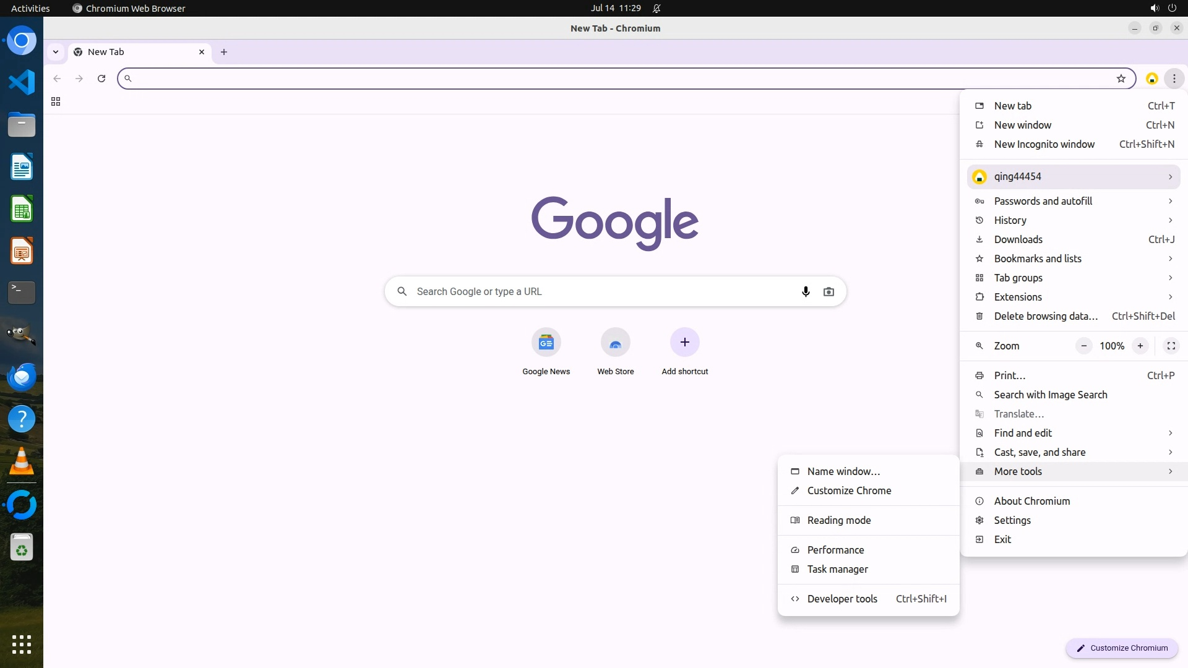Viewport: 1188px width, 668px height.
Task: Open Developer tools menu entry
Action: (x=842, y=599)
